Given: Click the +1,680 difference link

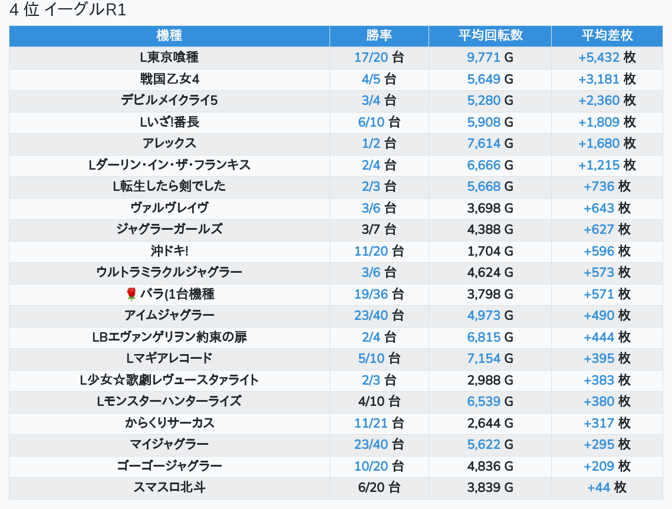Looking at the screenshot, I should coord(599,143).
